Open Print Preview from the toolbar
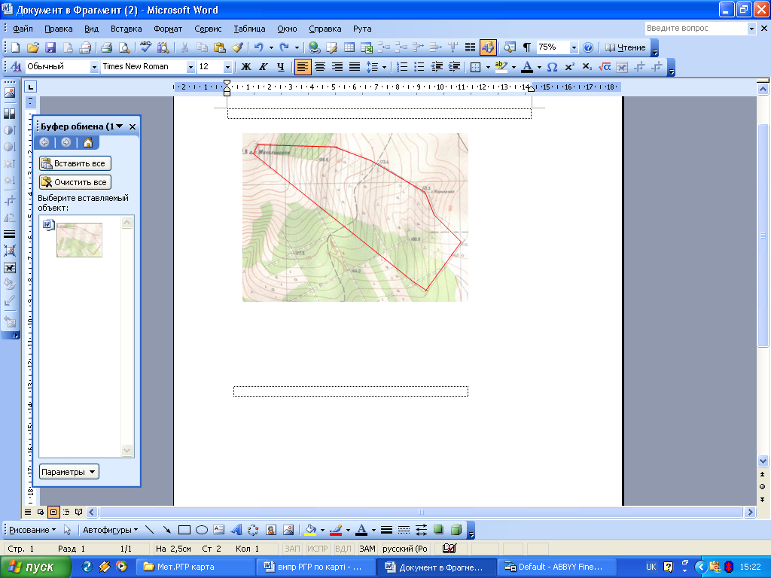The image size is (771, 578). (x=123, y=47)
